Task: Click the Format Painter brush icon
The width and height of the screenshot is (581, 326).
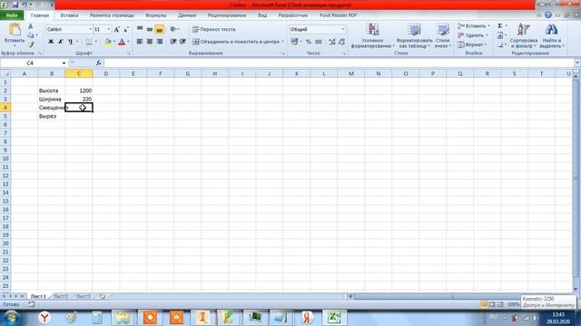Action: (x=31, y=44)
